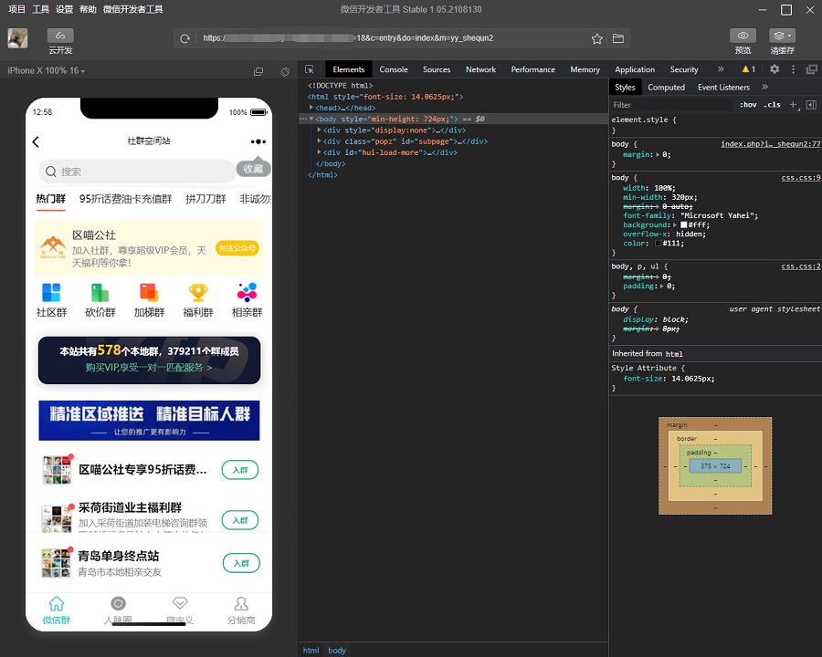This screenshot has width=822, height=657.
Task: Expand the hui-load-more div node
Action: 320,152
